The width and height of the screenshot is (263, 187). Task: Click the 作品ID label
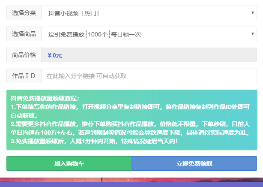(x=24, y=76)
